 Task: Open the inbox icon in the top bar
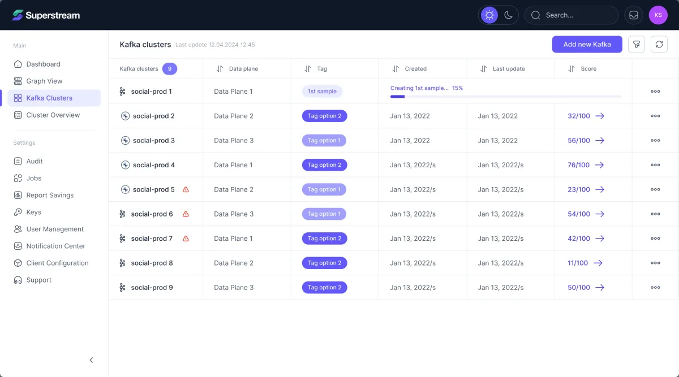click(634, 15)
